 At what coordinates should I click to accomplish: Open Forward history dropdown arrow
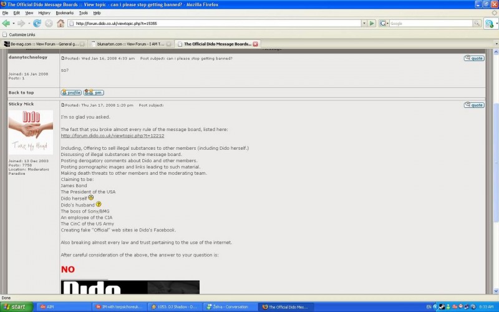click(x=29, y=23)
